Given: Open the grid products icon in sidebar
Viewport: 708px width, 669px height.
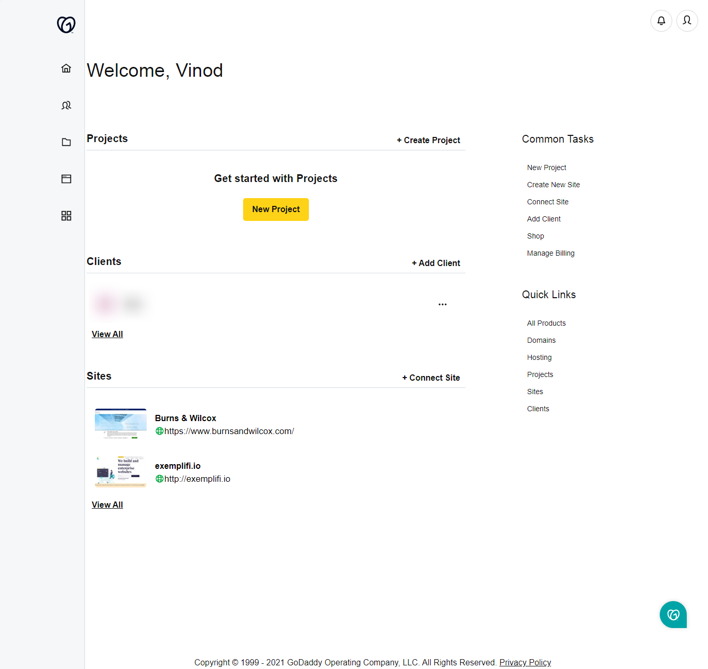Looking at the screenshot, I should pyautogui.click(x=66, y=216).
